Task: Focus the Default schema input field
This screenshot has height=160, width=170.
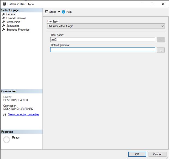Action: pyautogui.click(x=102, y=50)
